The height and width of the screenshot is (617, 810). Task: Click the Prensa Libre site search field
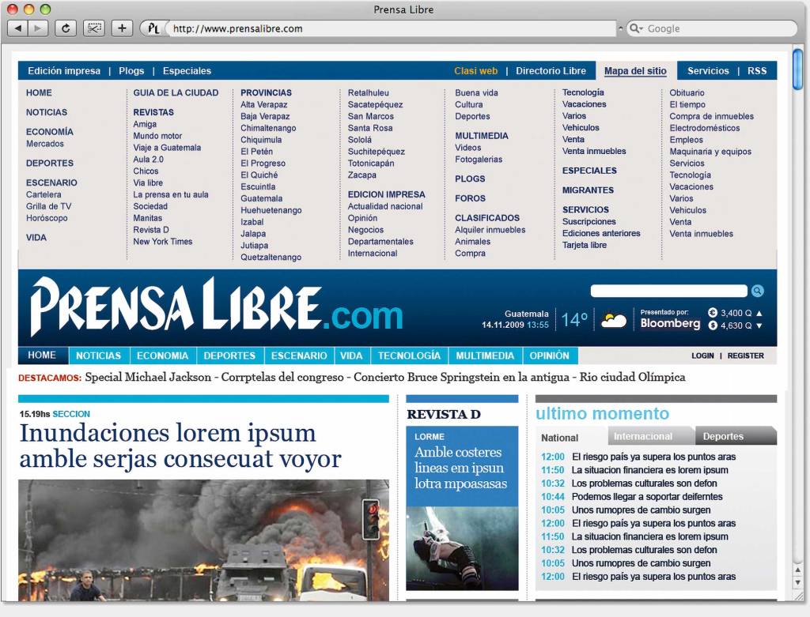668,291
